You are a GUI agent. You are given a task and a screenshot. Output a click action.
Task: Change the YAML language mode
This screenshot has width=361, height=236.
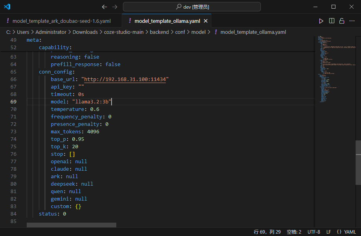click(x=346, y=232)
